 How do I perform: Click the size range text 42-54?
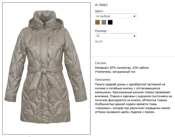(x=99, y=42)
